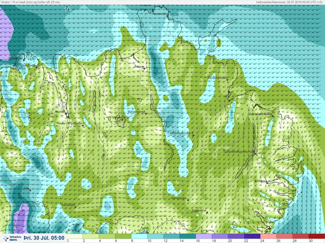Click the 'Þri. 30 Júl. 05:00' forecast time
Viewport: 325px width, 243px height.
tap(44, 238)
